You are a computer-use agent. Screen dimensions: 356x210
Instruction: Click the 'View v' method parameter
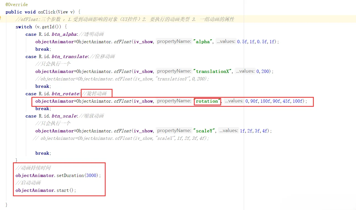(x=66, y=12)
